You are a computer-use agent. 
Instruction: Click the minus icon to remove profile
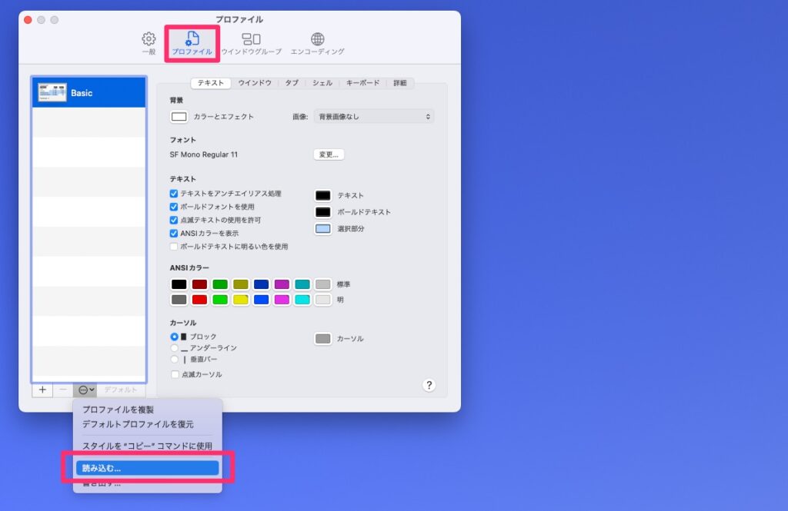(x=63, y=390)
